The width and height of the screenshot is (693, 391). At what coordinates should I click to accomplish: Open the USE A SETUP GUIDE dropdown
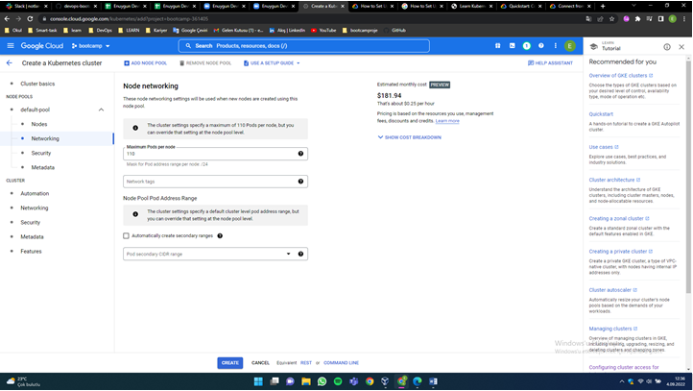click(x=272, y=63)
